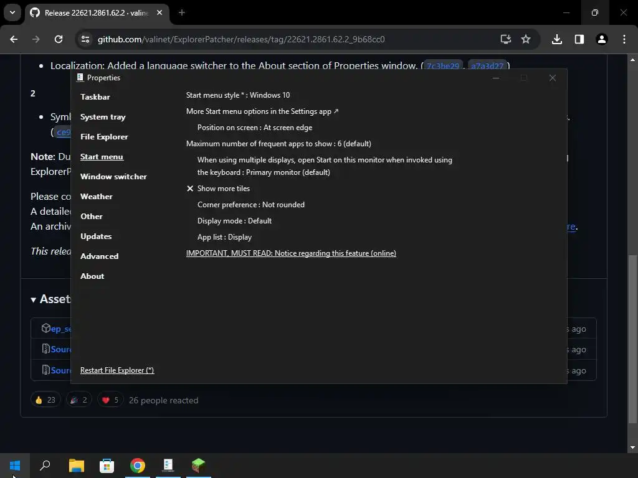The image size is (638, 478).
Task: Click scrollbar down arrow
Action: (632, 448)
